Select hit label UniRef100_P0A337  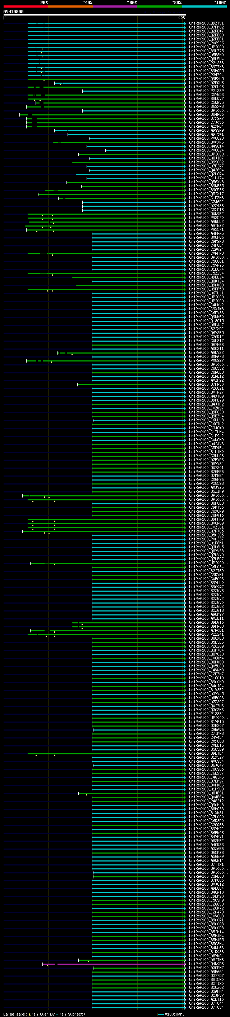tap(206, 539)
